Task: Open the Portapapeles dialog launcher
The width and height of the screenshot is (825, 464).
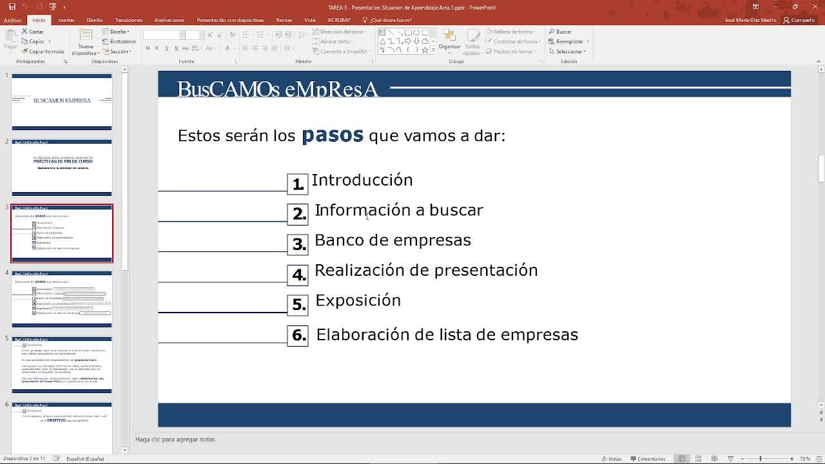Action: [x=65, y=62]
